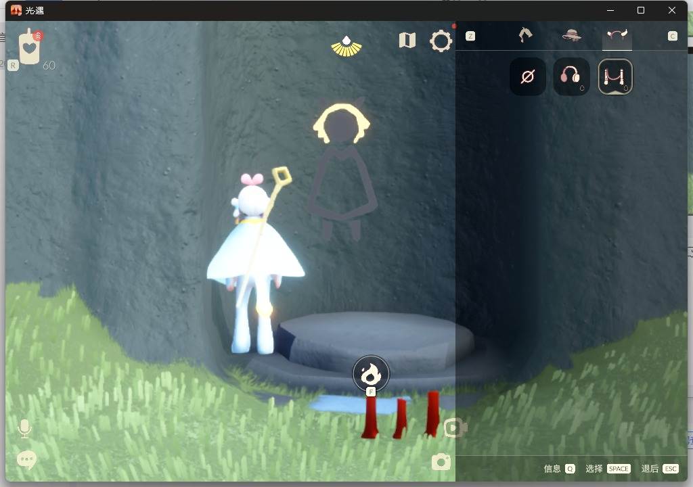Click the 选择 SPACE select button
The height and width of the screenshot is (487, 693).
pos(608,469)
